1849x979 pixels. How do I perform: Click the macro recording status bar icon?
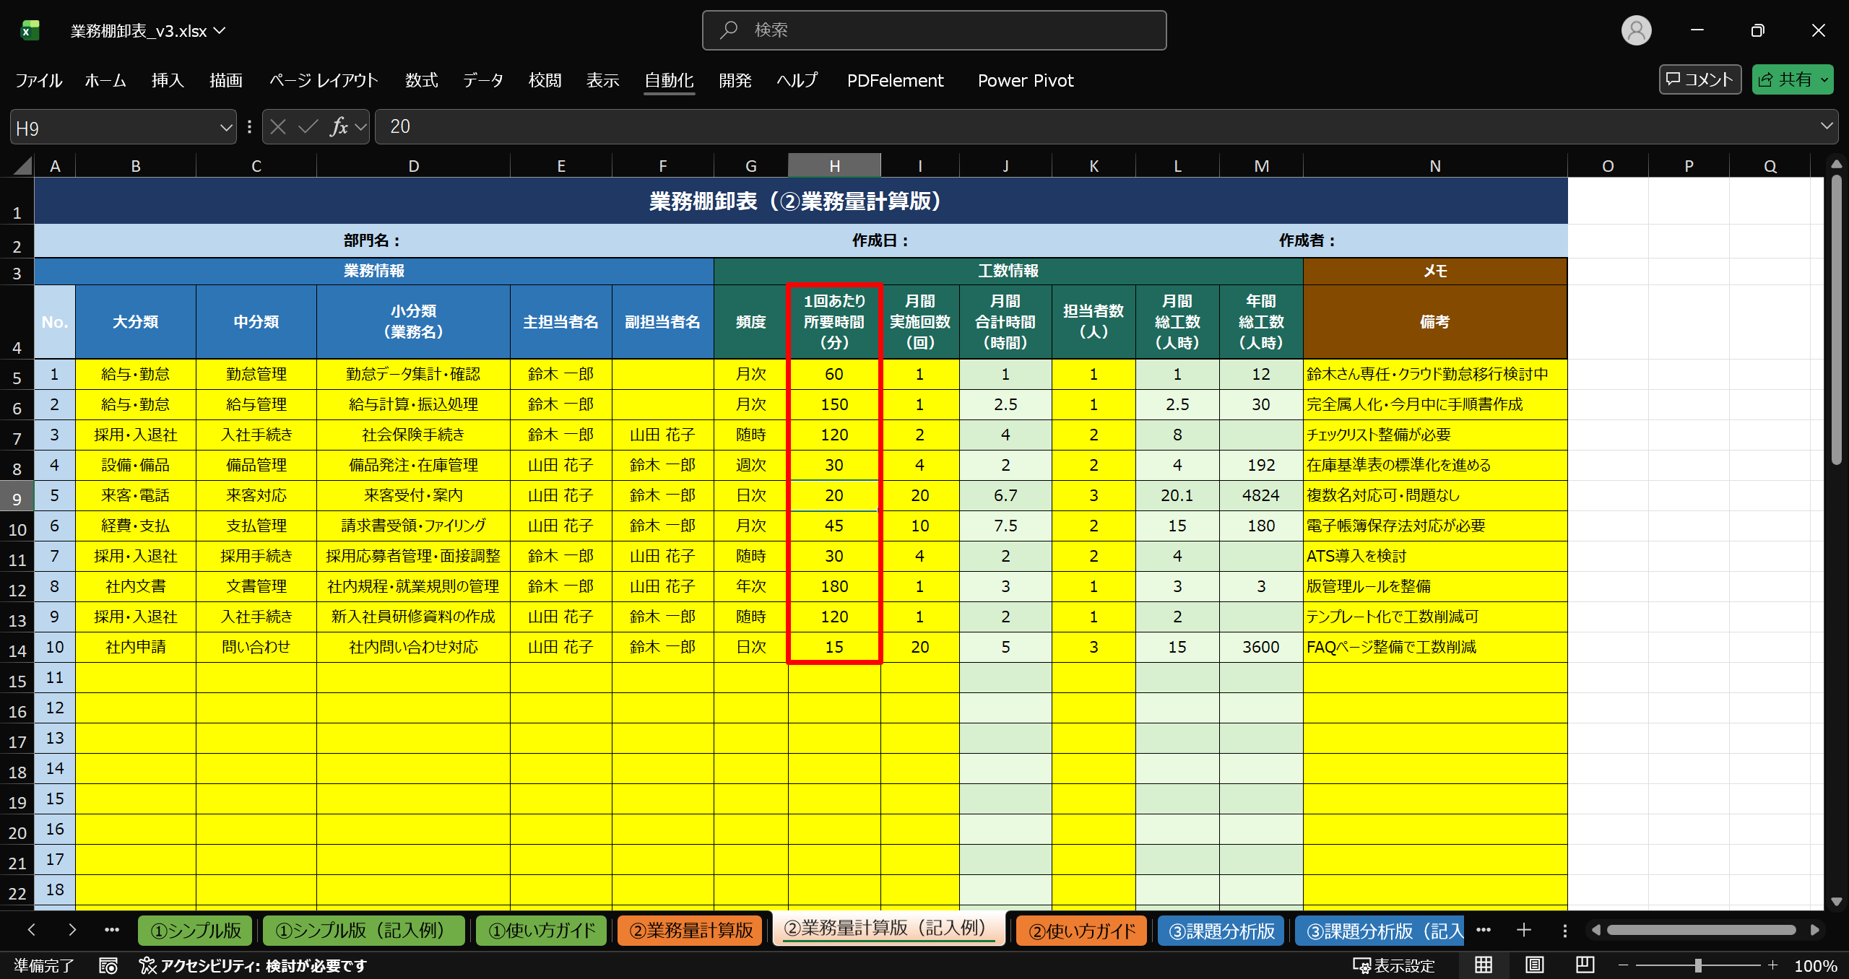[108, 966]
